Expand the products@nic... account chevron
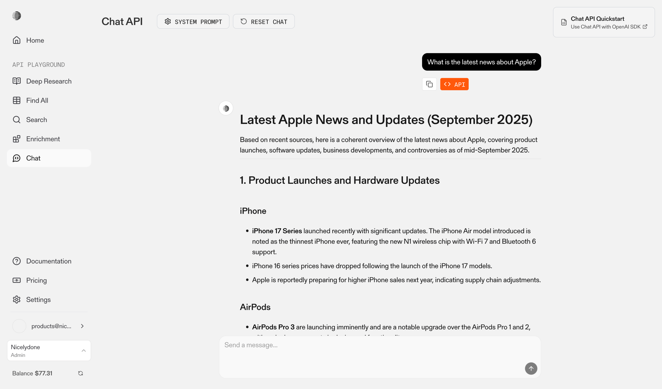The height and width of the screenshot is (389, 662). [x=82, y=326]
